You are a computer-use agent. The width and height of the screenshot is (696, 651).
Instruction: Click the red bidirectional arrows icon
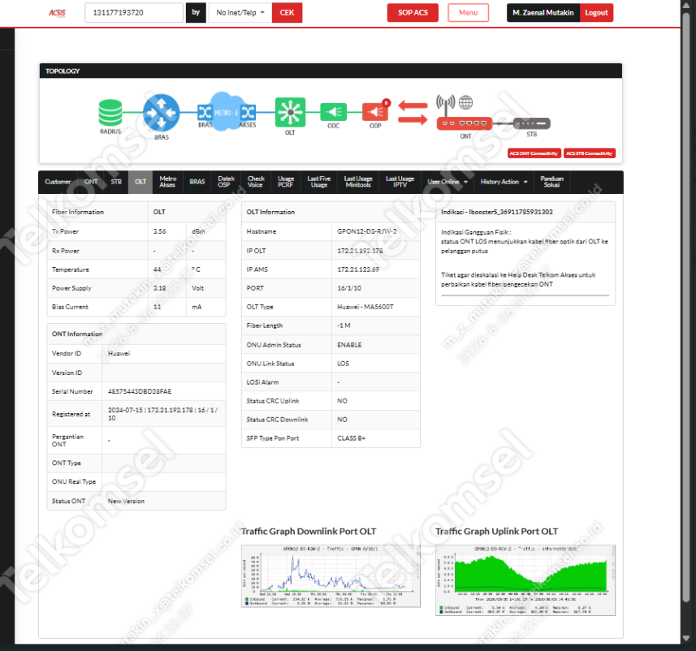413,112
